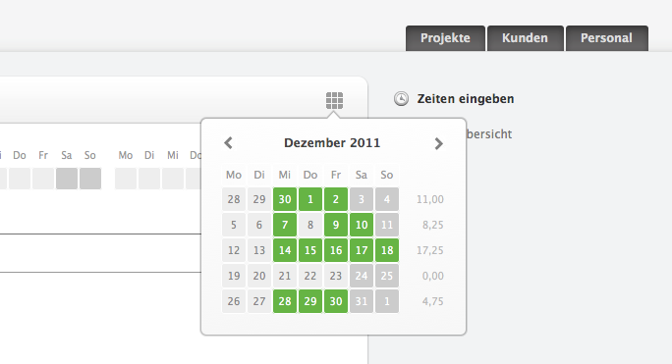
Task: Select December 15 green cell
Action: coord(310,250)
